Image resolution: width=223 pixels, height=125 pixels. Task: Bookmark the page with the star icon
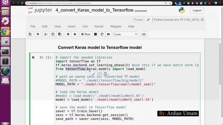click(170, 3)
